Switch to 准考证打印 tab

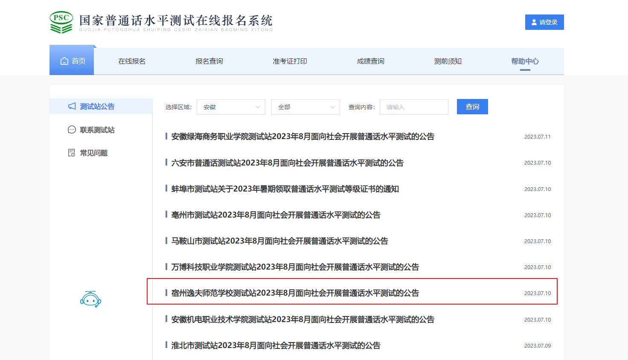pyautogui.click(x=290, y=61)
